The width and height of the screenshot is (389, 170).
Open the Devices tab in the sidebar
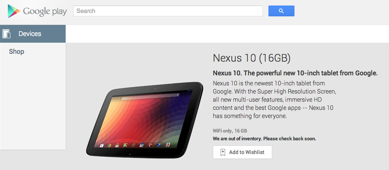tap(33, 34)
